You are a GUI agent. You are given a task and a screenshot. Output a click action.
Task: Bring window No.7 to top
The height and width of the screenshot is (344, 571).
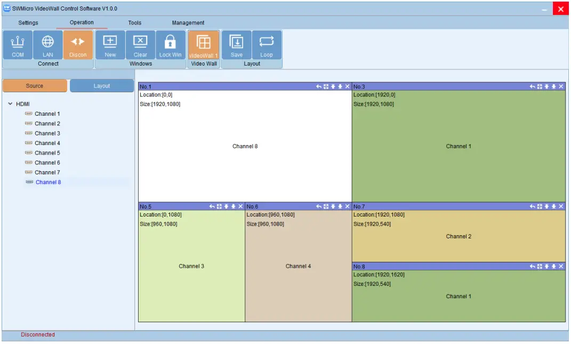click(x=546, y=206)
